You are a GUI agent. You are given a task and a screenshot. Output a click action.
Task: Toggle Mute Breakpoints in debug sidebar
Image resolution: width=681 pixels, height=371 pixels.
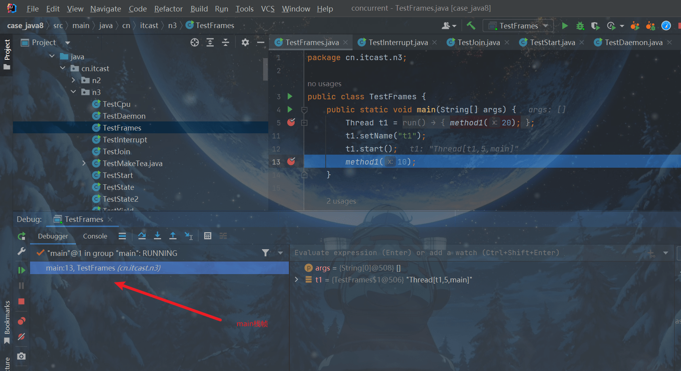pyautogui.click(x=21, y=337)
